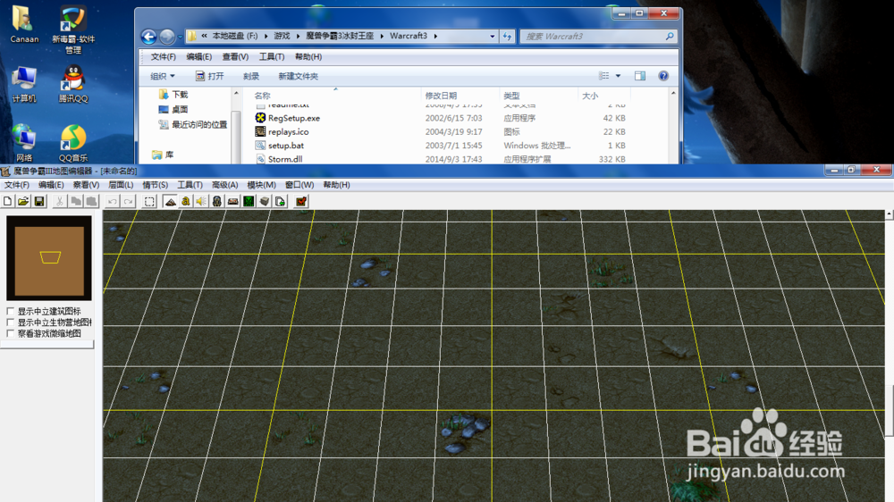Open editor 情节(S) menu
This screenshot has height=502, width=894.
(x=155, y=185)
